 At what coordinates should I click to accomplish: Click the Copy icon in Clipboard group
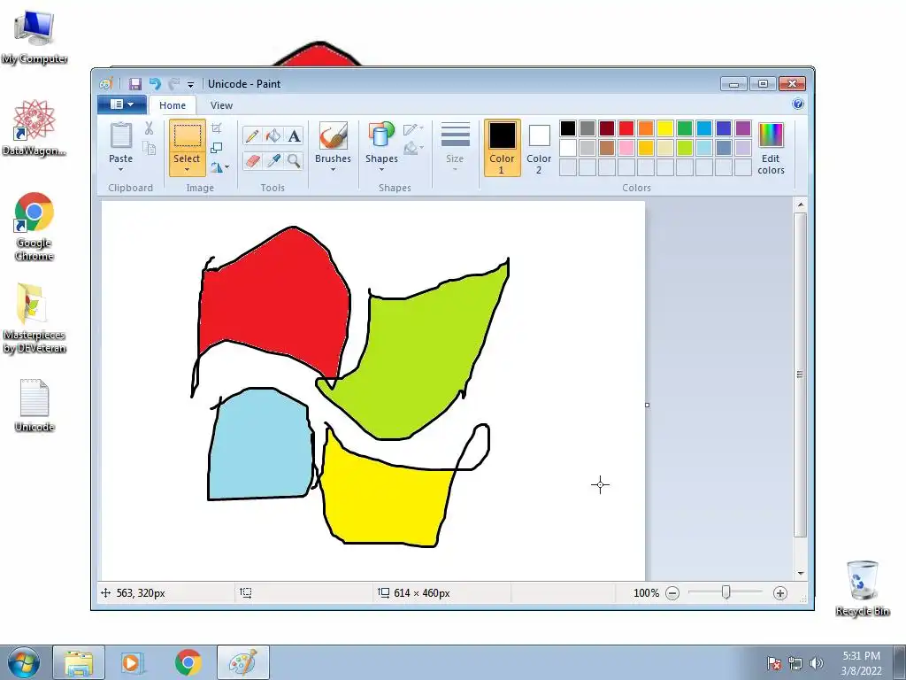click(x=149, y=149)
